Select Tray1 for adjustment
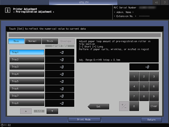Image resolution: width=169 pixels, height=127 pixels. pos(27,52)
